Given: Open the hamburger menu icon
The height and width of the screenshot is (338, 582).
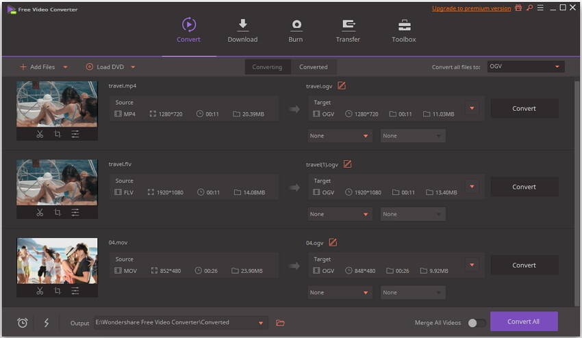Looking at the screenshot, I should tap(540, 8).
